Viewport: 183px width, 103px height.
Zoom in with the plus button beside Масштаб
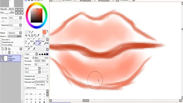pos(19,9)
